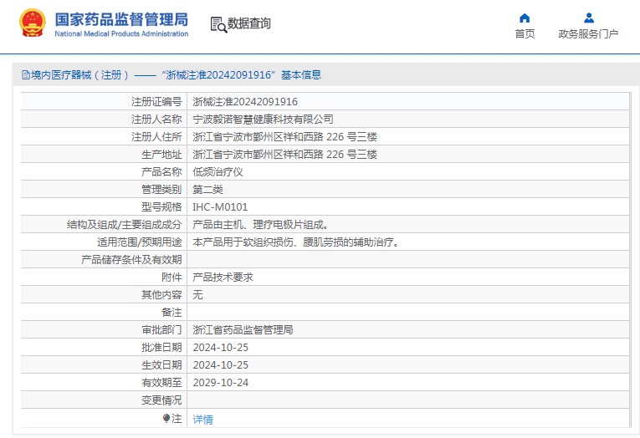Click the 基本信息 panel header title
This screenshot has width=640, height=438.
click(x=176, y=75)
